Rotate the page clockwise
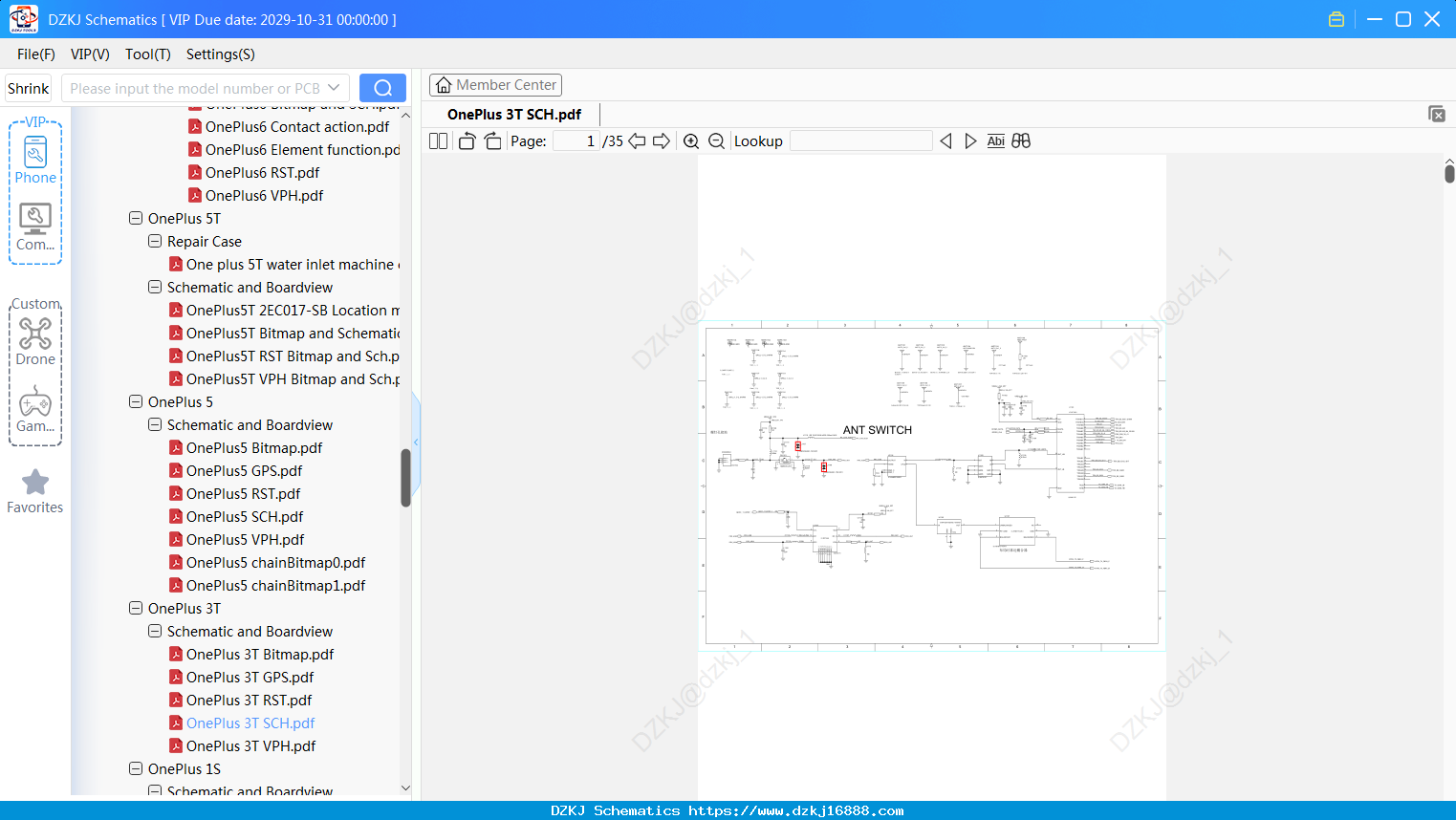Viewport: 1456px width, 820px height. point(492,141)
